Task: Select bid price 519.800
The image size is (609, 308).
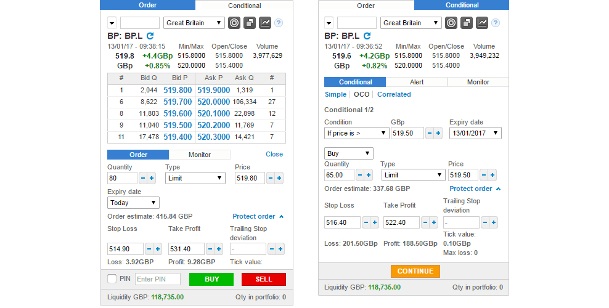Action: tap(178, 90)
